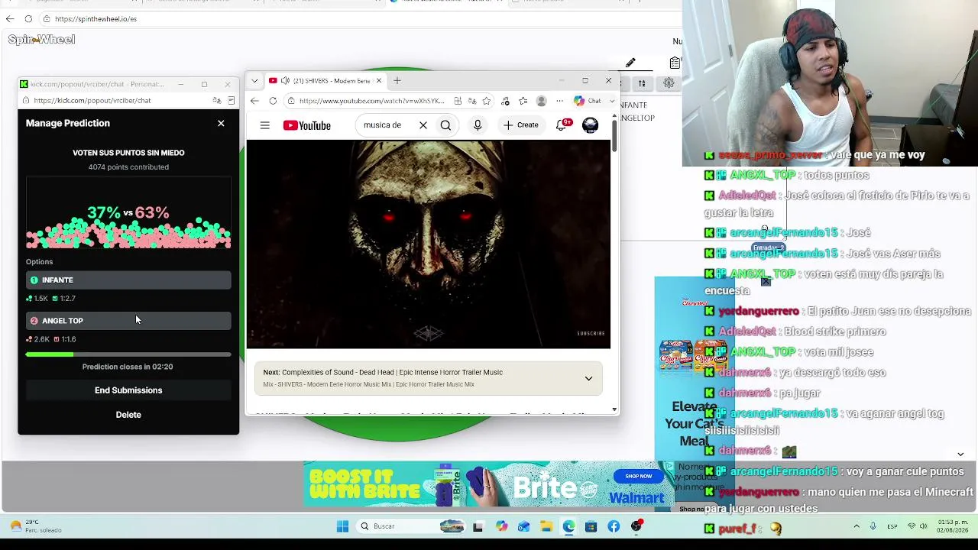Open Microsoft Store from taskbar
This screenshot has height=550, width=978.
[x=591, y=526]
